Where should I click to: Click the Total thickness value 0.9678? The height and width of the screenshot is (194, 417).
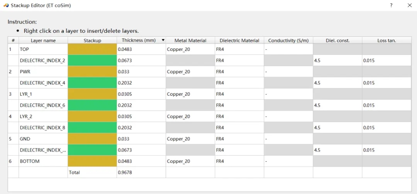[141, 172]
